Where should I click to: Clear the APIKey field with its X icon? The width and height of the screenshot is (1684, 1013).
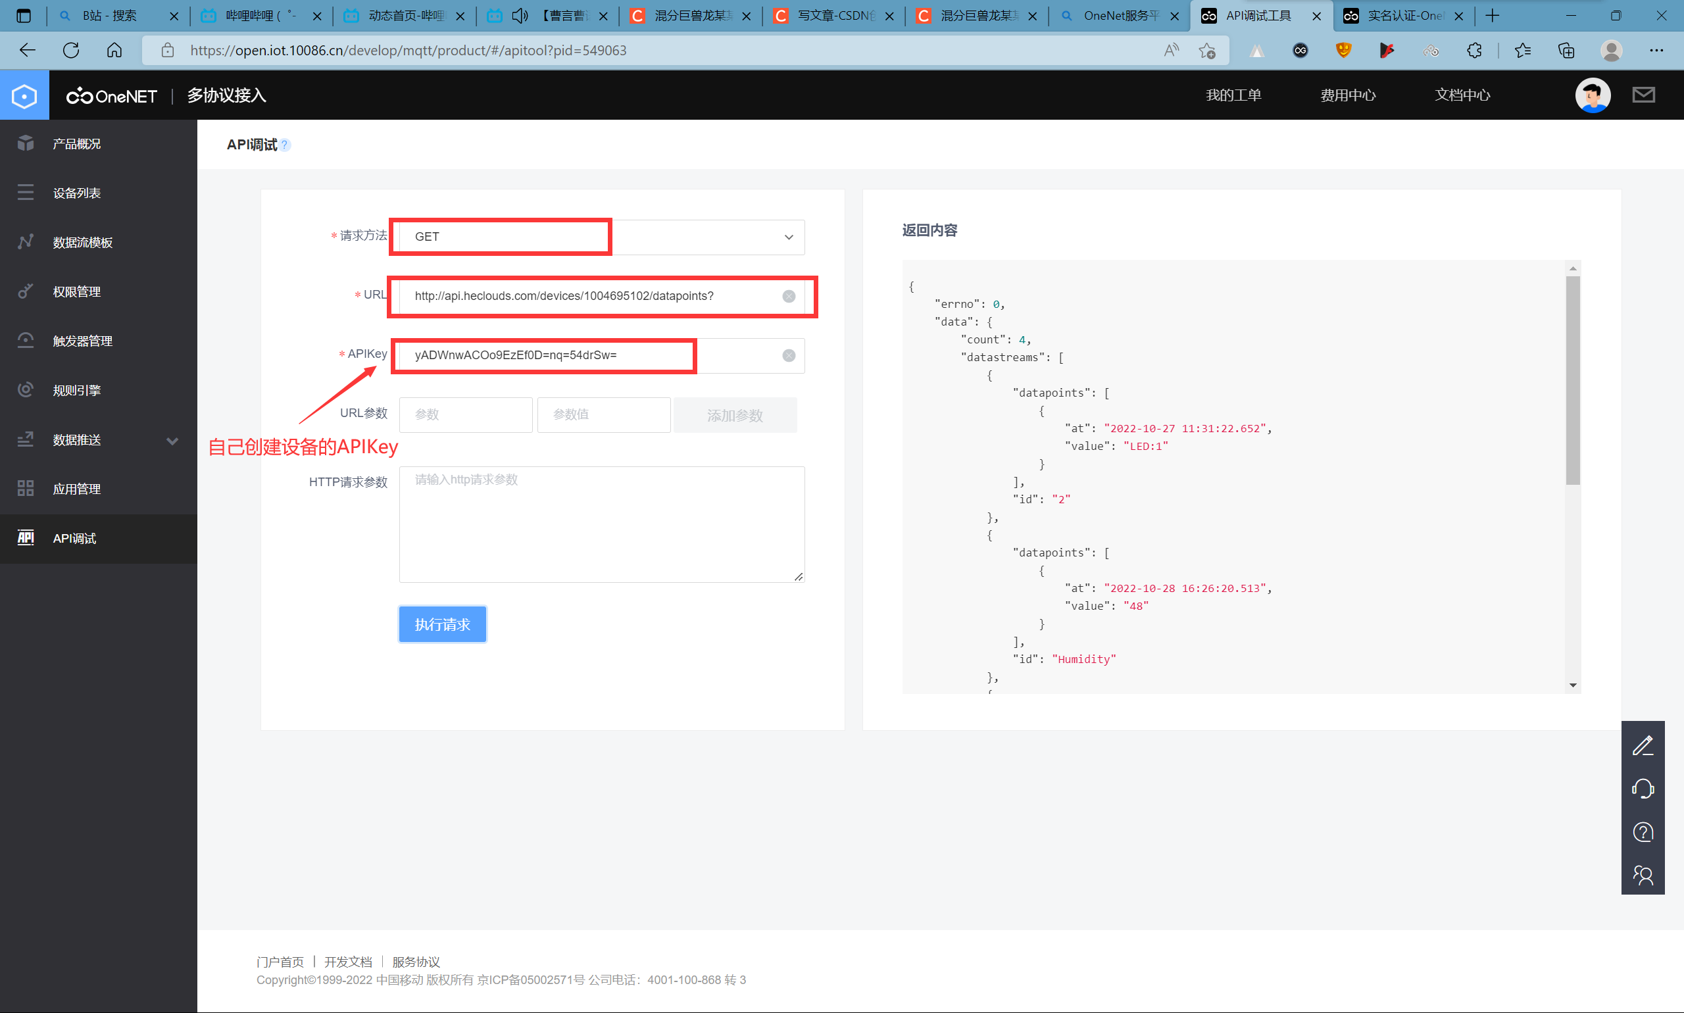point(789,356)
